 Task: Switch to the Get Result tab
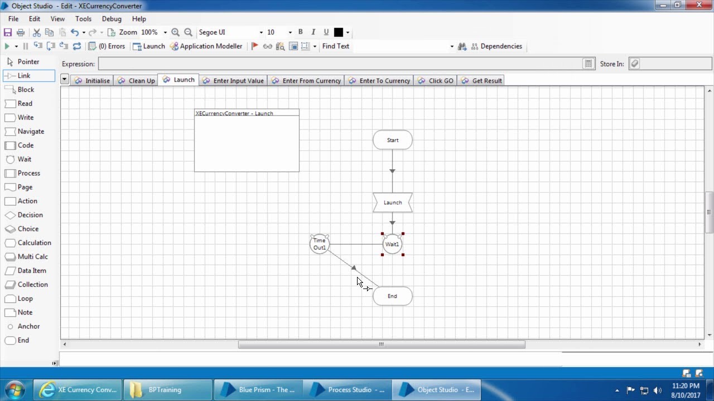[481, 81]
